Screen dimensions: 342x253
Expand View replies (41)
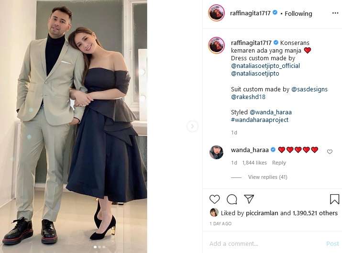[x=267, y=177]
